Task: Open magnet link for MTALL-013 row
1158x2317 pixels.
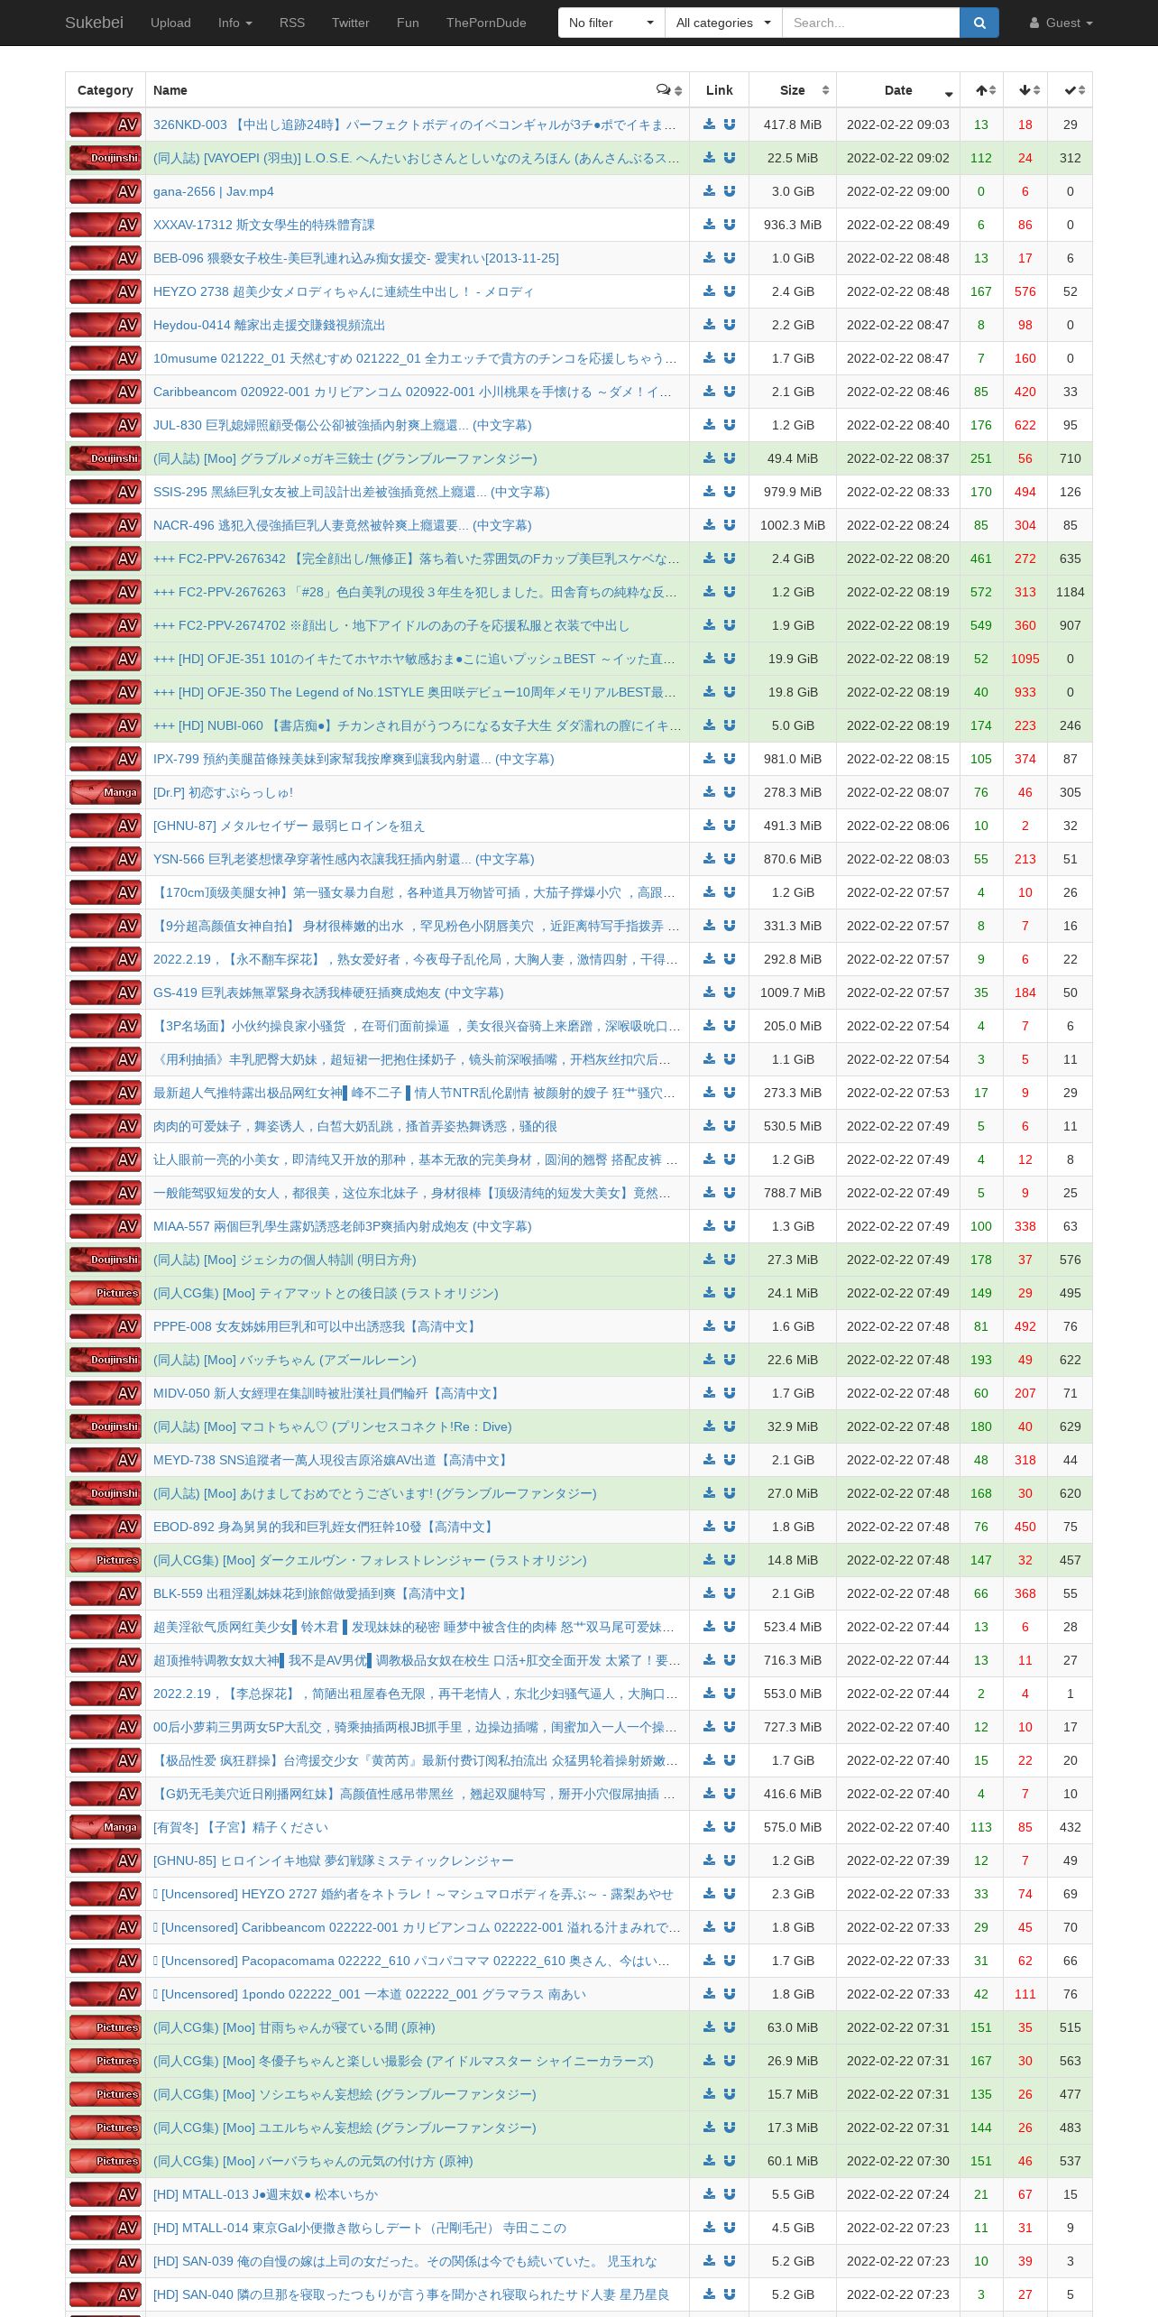Action: click(x=730, y=2194)
